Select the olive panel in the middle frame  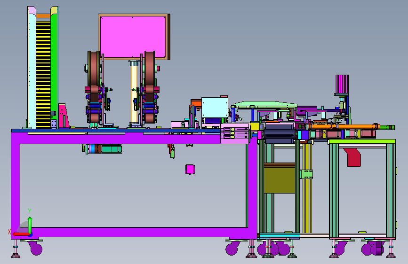coord(280,180)
